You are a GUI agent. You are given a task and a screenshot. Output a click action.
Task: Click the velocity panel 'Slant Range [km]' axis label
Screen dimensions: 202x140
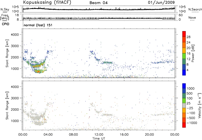(7, 106)
